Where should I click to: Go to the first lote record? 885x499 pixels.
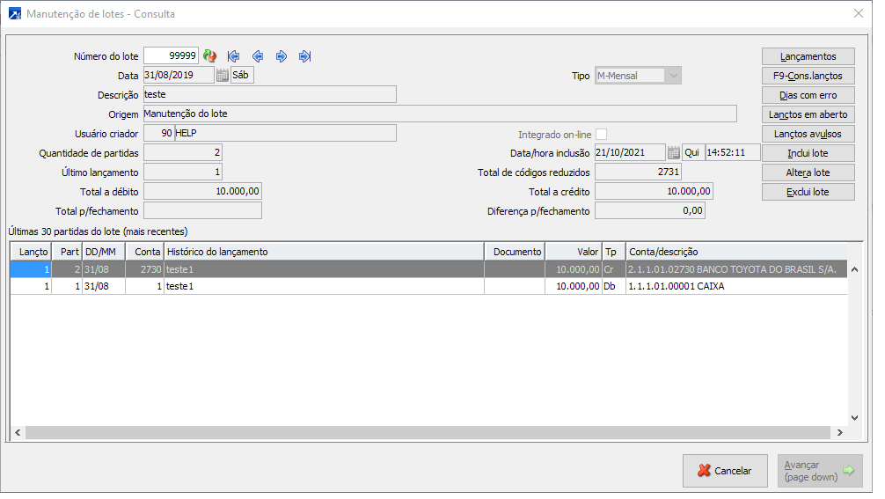pos(234,56)
